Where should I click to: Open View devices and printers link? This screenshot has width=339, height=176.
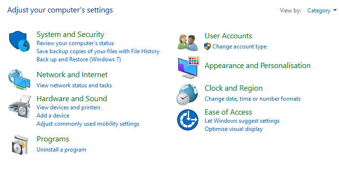click(x=68, y=107)
